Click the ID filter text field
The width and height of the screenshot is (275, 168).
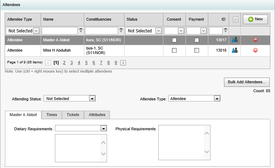(x=216, y=31)
